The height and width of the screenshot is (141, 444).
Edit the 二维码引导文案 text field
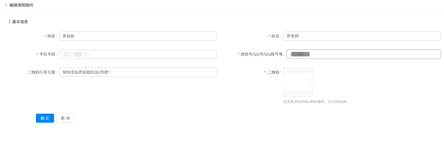[138, 72]
